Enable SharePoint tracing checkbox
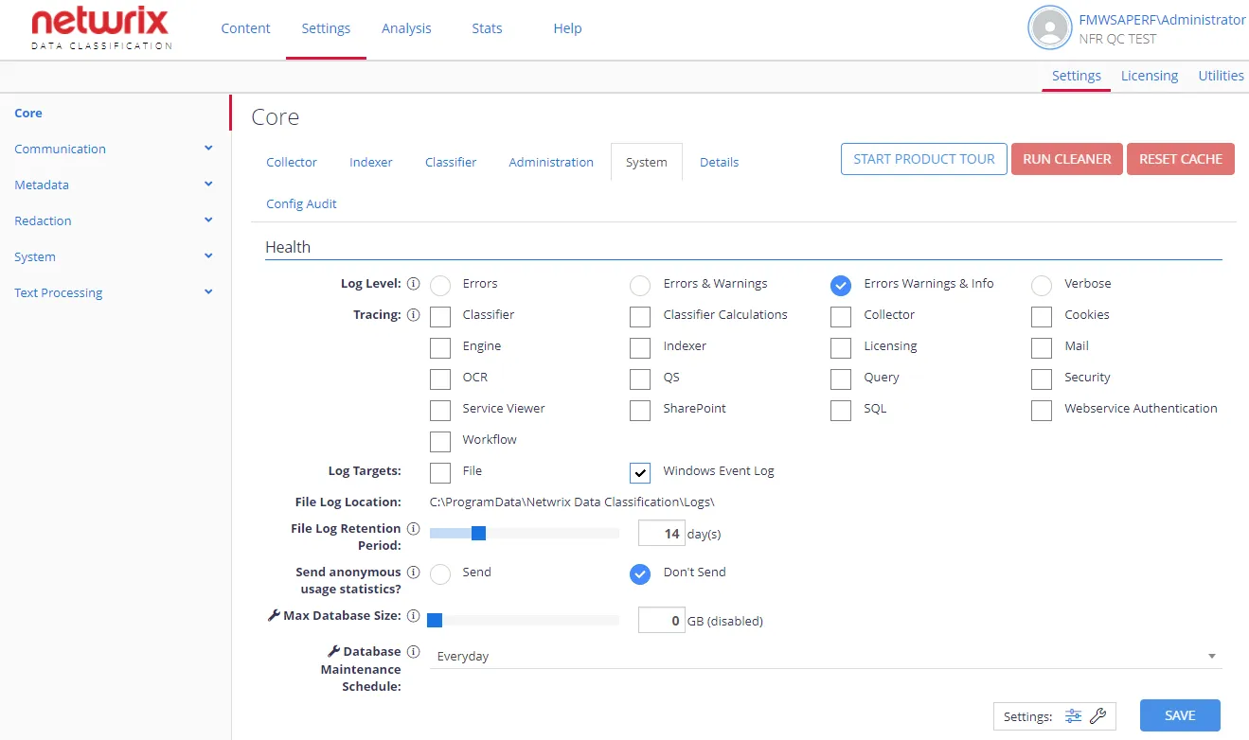This screenshot has height=740, width=1249. coord(640,410)
